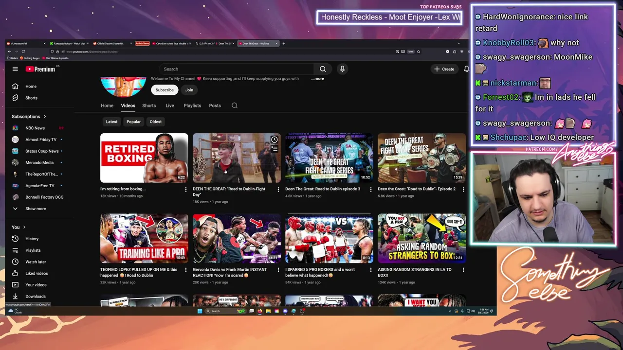Expand Subscriptions section chevron

pos(45,117)
